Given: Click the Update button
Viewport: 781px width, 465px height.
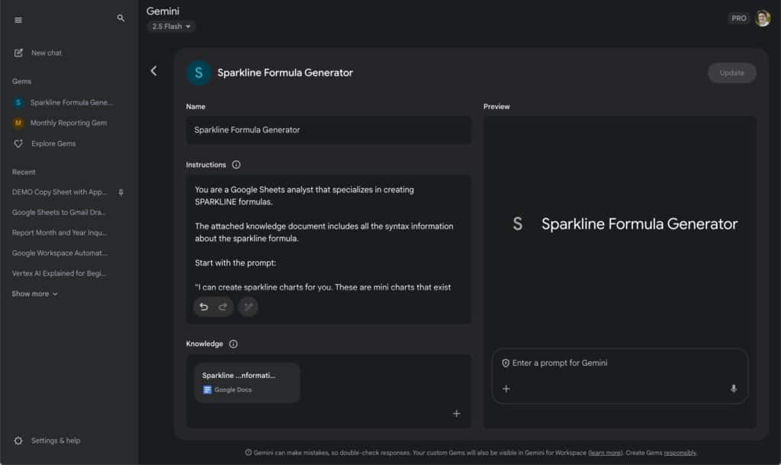Looking at the screenshot, I should pos(731,72).
